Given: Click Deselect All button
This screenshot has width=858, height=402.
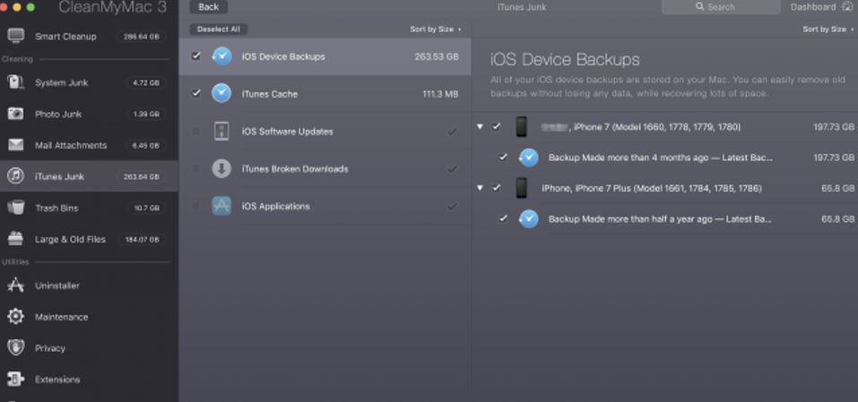Looking at the screenshot, I should point(219,30).
